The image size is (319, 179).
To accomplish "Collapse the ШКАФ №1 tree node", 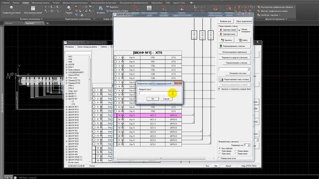I will pos(66,99).
